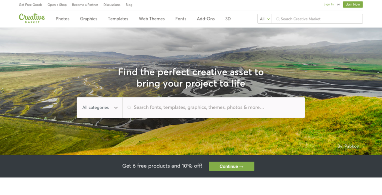
Task: Open the Photos menu
Action: (x=62, y=19)
